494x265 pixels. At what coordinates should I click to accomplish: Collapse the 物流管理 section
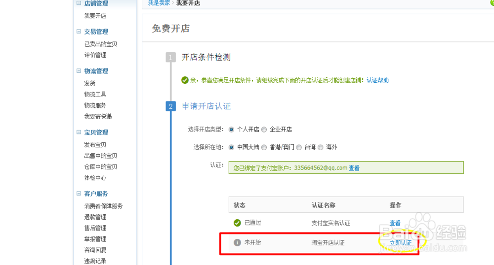pos(79,71)
